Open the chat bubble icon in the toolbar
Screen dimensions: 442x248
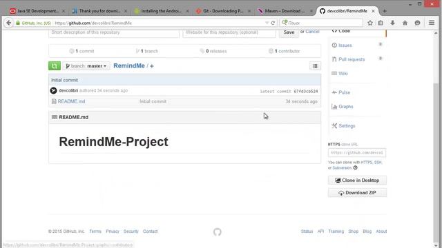pos(417,23)
